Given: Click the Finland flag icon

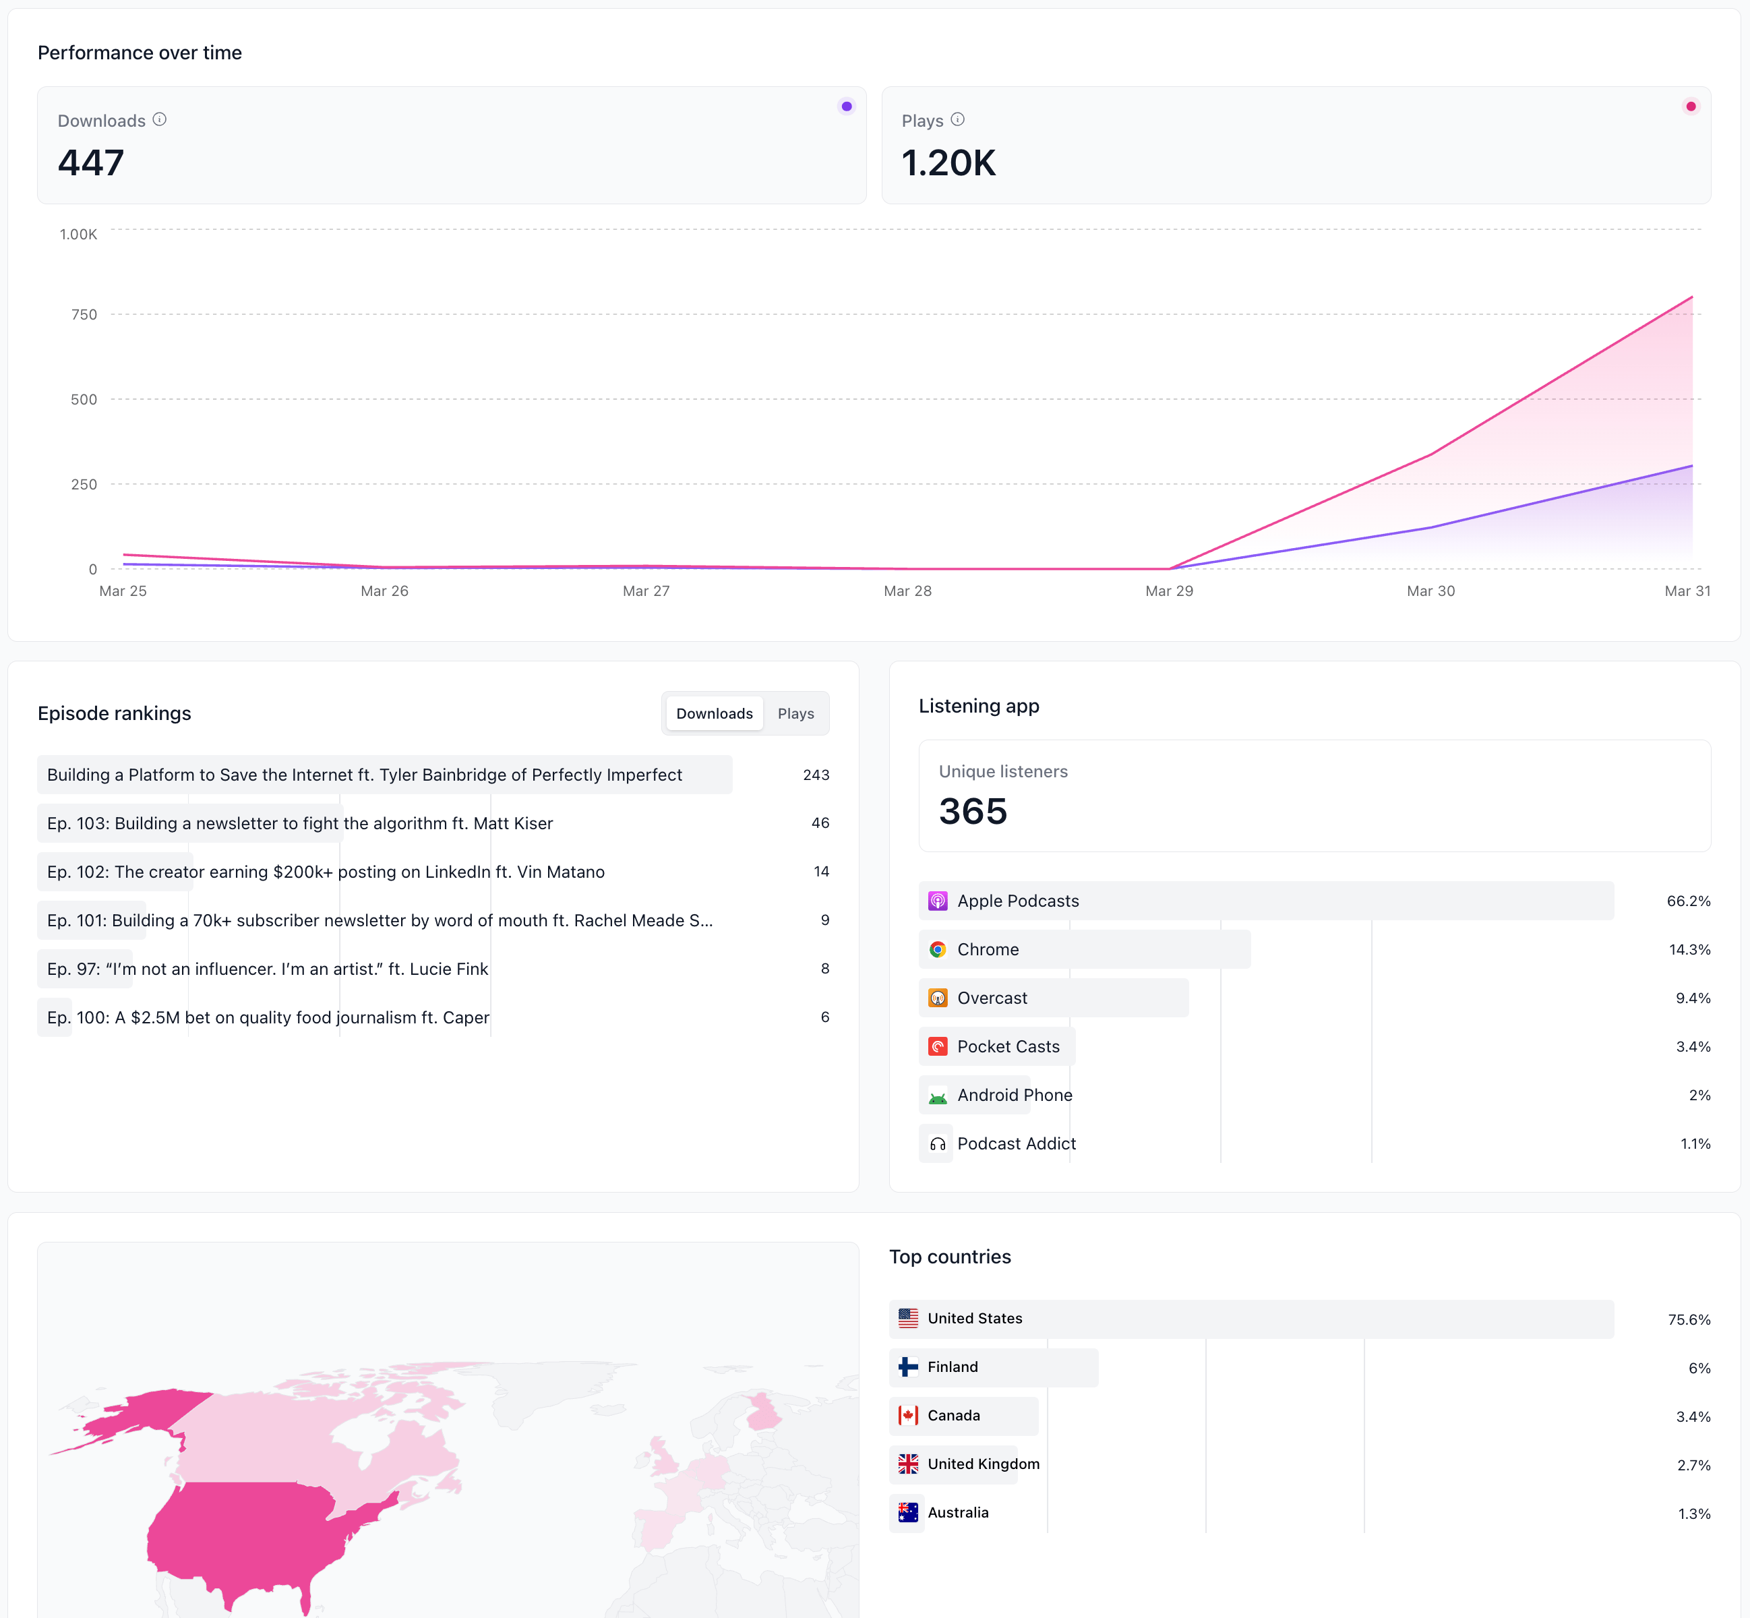Looking at the screenshot, I should (908, 1367).
